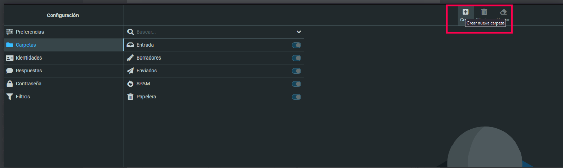The width and height of the screenshot is (563, 168).
Task: Toggle subscription for Enviados folder
Action: point(296,71)
